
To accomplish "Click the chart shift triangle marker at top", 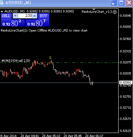I will [x=94, y=9].
